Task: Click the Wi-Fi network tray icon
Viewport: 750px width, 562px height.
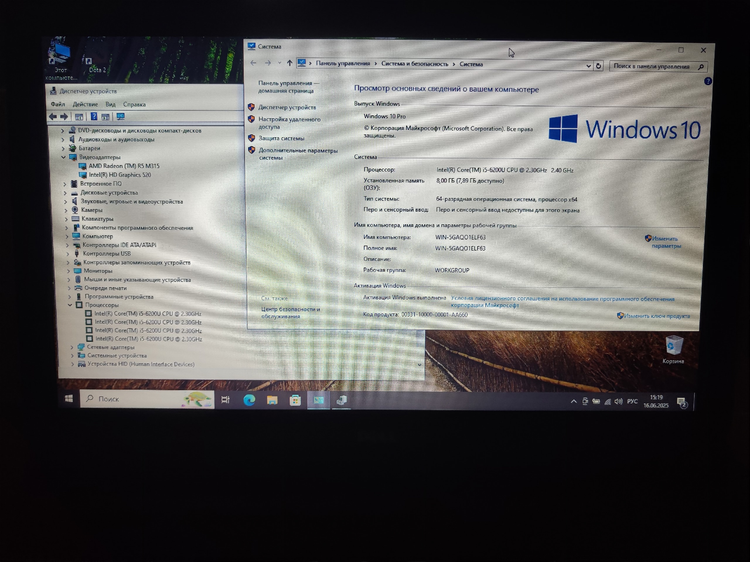Action: [608, 402]
